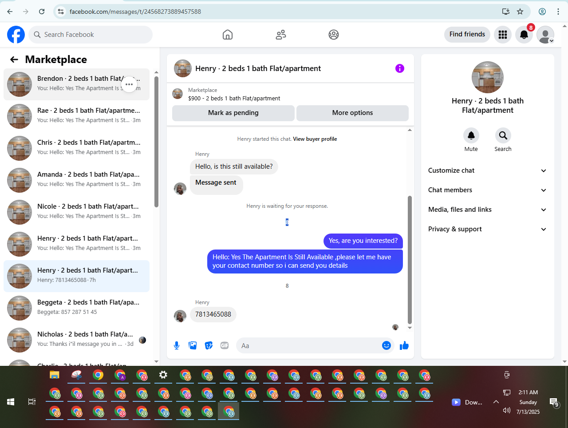Open Rae's conversation
This screenshot has height=428, width=568.
click(x=76, y=116)
